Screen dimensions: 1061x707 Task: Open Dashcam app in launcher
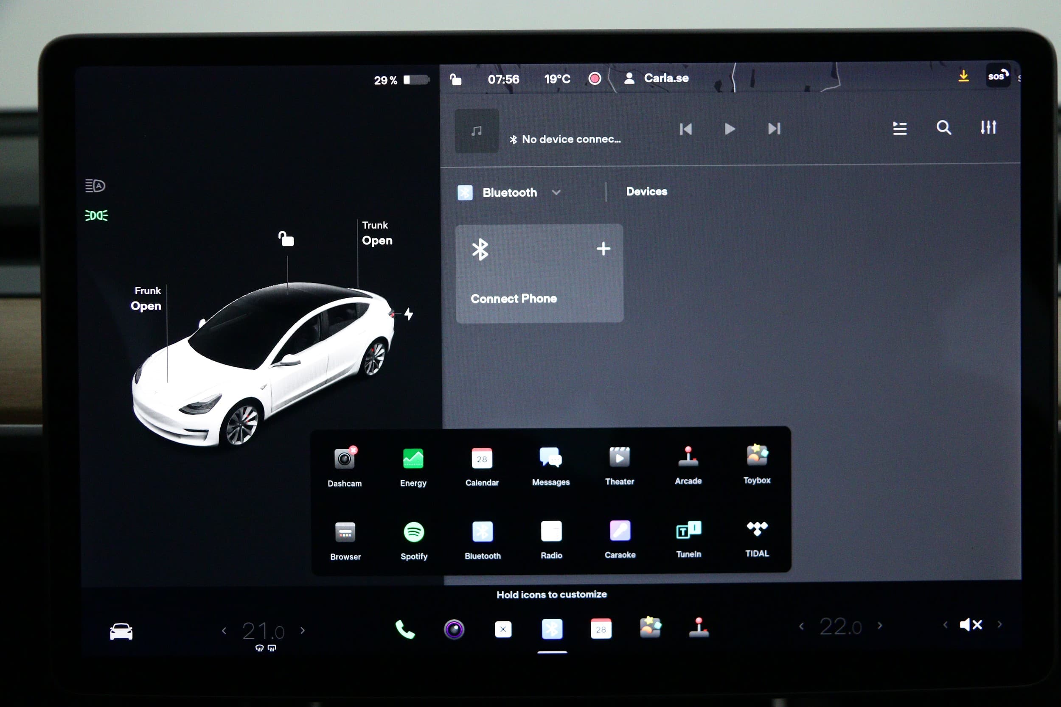[345, 467]
